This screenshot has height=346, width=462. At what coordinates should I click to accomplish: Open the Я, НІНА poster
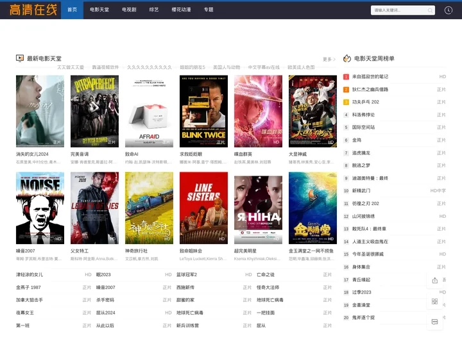(x=258, y=208)
